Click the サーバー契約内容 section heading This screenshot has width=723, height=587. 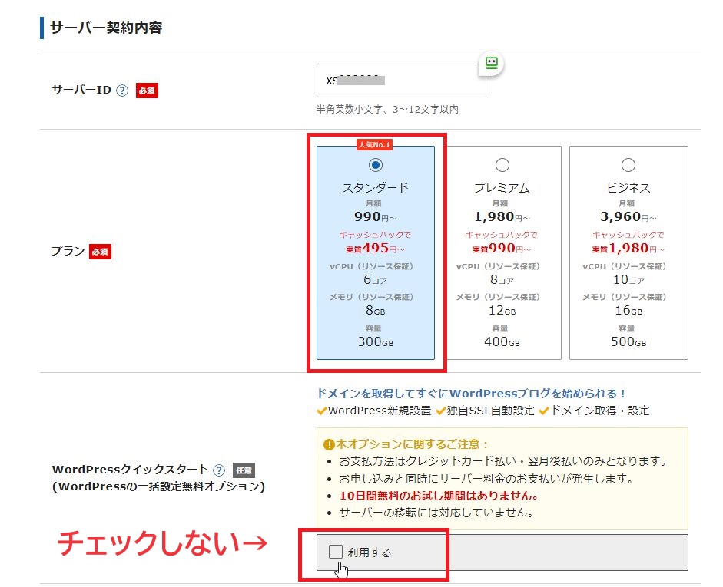106,28
